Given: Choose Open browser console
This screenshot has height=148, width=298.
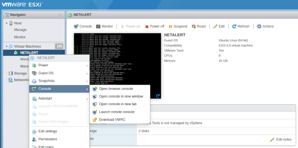Looking at the screenshot, I should tap(120, 89).
